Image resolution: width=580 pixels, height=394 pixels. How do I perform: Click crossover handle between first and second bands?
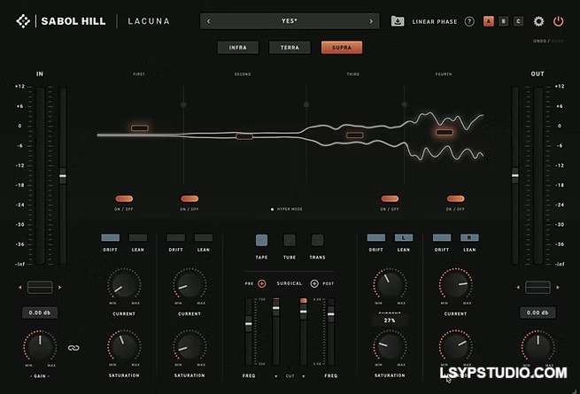click(183, 104)
